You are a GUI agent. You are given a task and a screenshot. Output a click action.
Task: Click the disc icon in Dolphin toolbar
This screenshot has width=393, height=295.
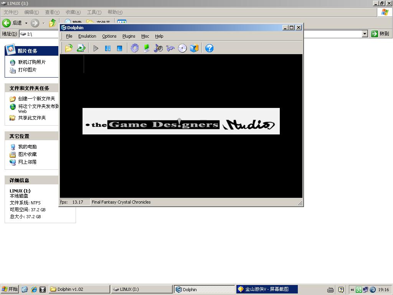tap(182, 48)
